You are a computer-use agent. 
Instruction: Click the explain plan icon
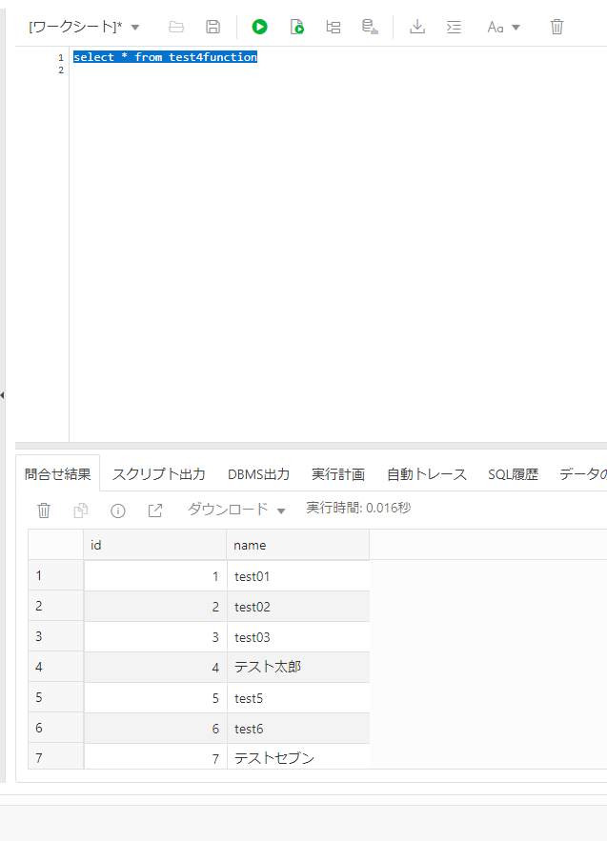click(x=334, y=27)
